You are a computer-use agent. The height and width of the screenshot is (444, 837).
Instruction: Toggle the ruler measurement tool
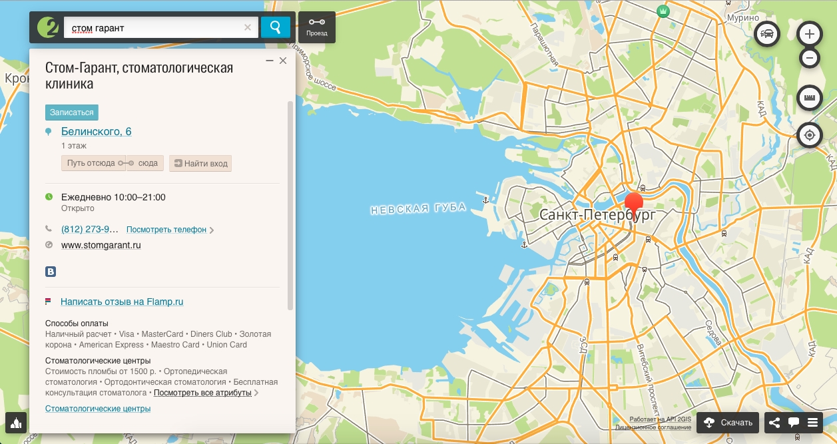point(810,98)
